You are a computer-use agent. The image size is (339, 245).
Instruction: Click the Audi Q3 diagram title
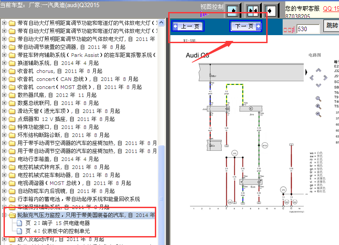coord(197,55)
